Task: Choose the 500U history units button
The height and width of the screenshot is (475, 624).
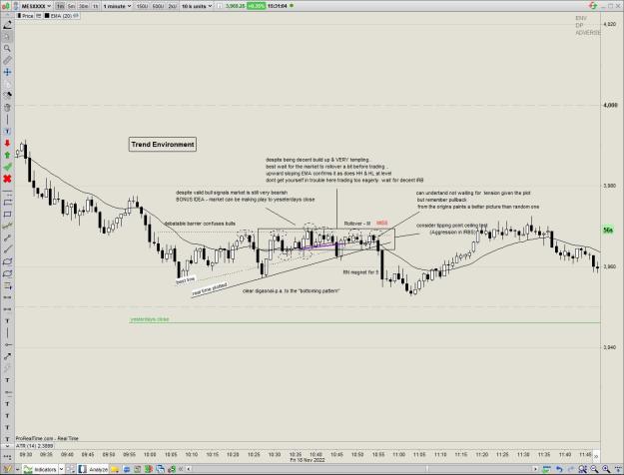Action: [158, 6]
